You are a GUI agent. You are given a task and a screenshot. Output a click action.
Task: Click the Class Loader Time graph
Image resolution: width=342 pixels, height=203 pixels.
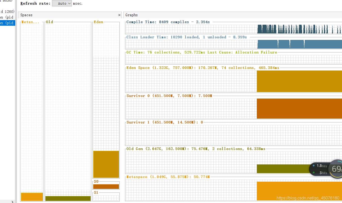(234, 44)
